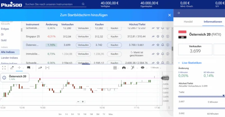225x117 pixels.
Task: Click the search magnifier icon
Action: pyautogui.click(x=83, y=4)
